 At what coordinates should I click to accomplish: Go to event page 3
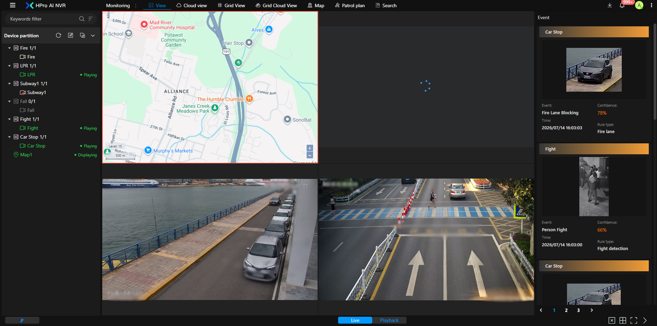578,310
